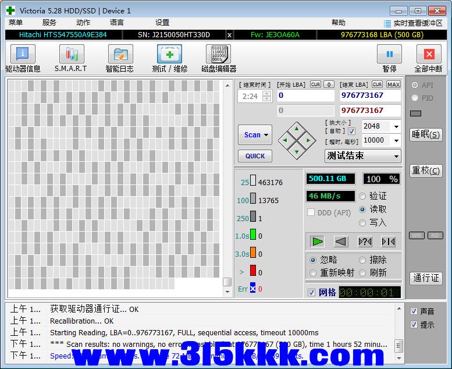Screen dimensions: 452x369
Task: Select the PIO access mode radio
Action: (x=415, y=98)
